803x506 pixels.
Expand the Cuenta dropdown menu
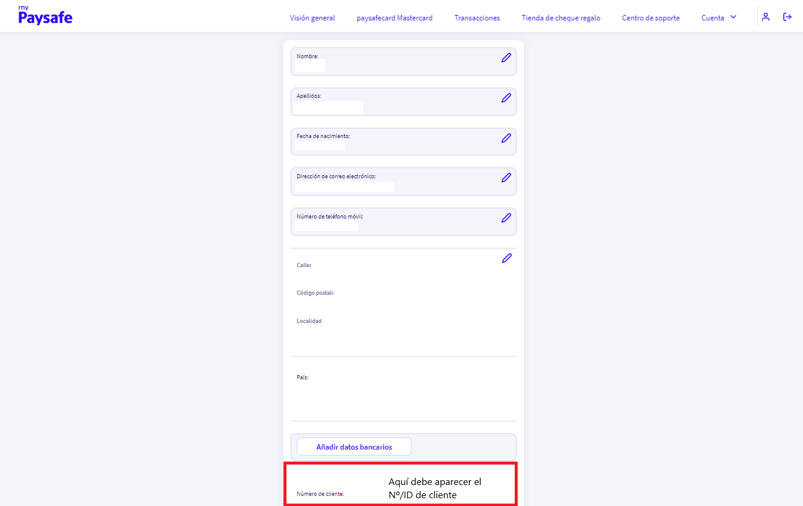(x=718, y=17)
